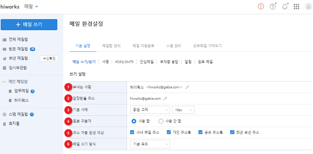Image resolution: width=313 pixels, height=154 pixels.
Task: Uncheck the 사내 메일 주소 checkbox
Action: pyautogui.click(x=132, y=132)
